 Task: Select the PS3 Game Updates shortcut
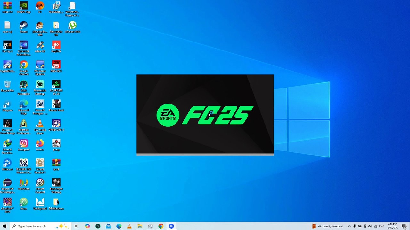(40, 68)
